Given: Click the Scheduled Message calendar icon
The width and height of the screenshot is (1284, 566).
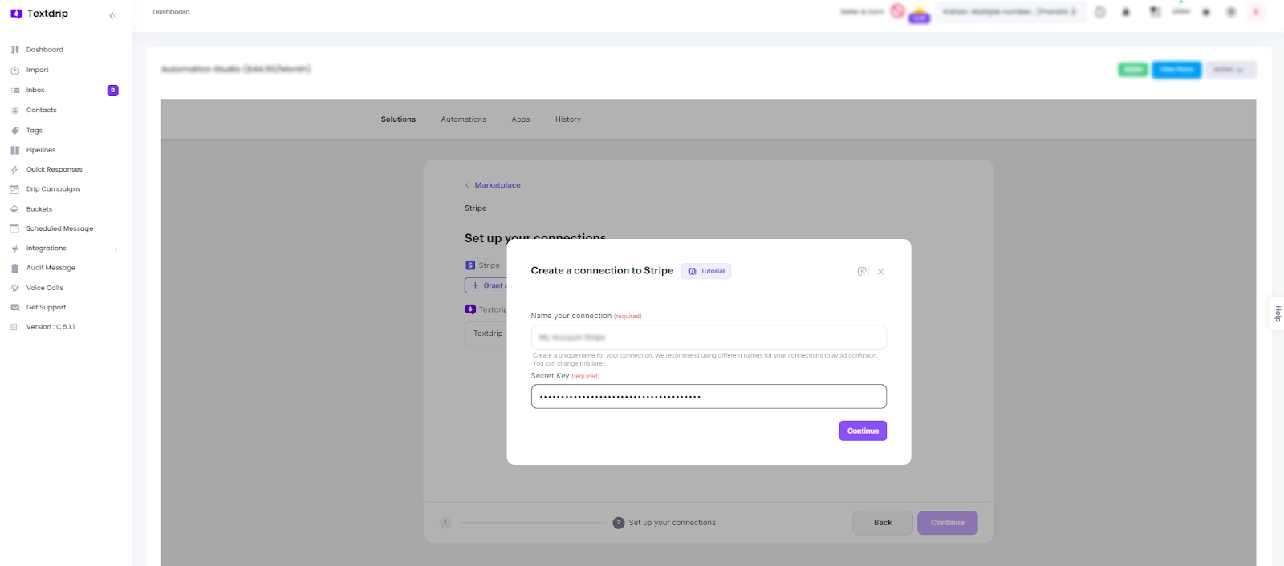Looking at the screenshot, I should pos(14,228).
